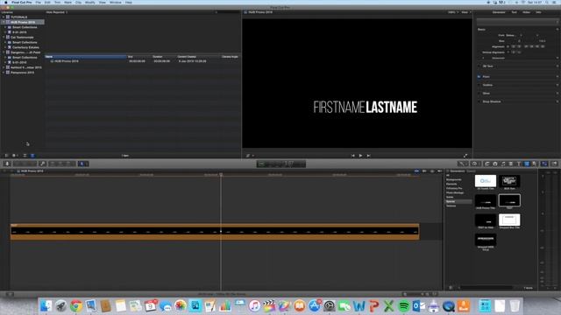Viewport: 561px width, 315px height.
Task: Toggle full screen viewer playback
Action: [x=465, y=156]
